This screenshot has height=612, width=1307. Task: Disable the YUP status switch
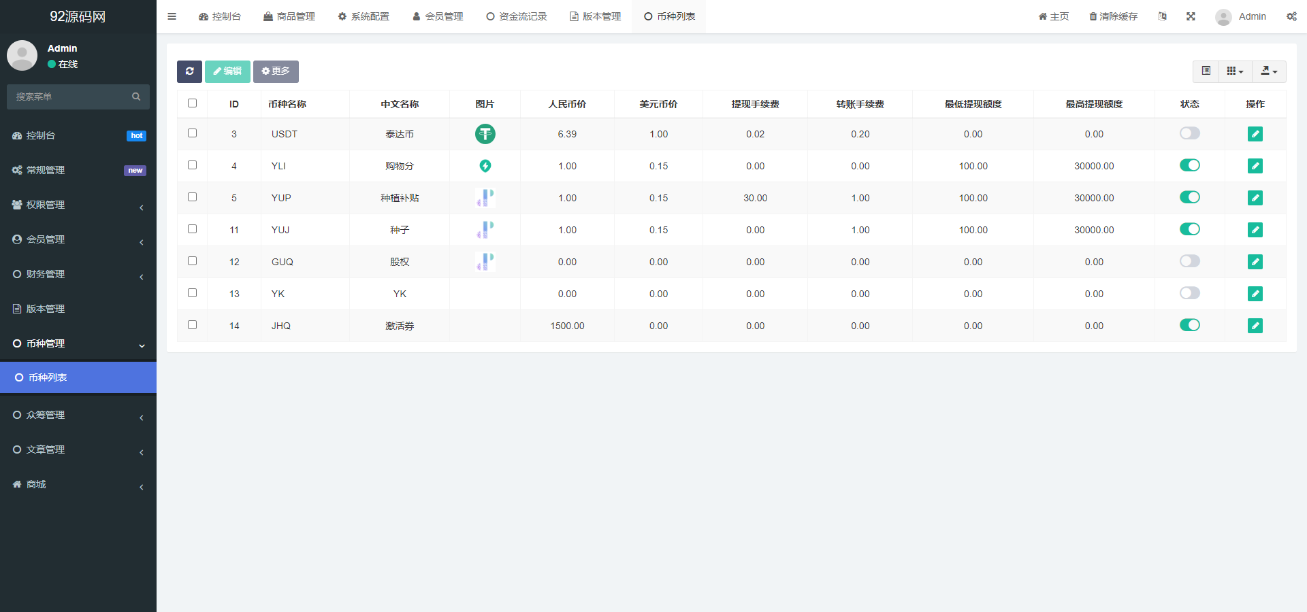[x=1190, y=197]
